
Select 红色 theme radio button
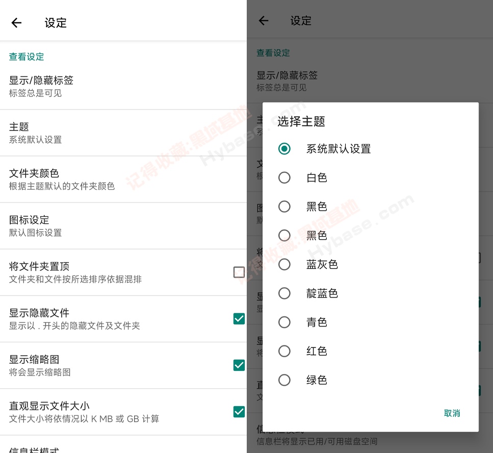(x=284, y=351)
